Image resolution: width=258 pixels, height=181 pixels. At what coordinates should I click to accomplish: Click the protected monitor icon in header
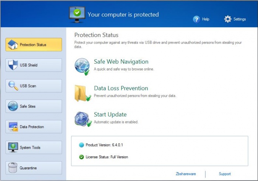77,15
